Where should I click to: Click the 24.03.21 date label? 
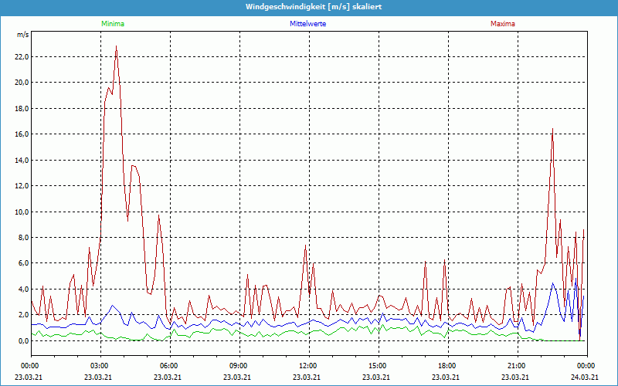coord(585,378)
